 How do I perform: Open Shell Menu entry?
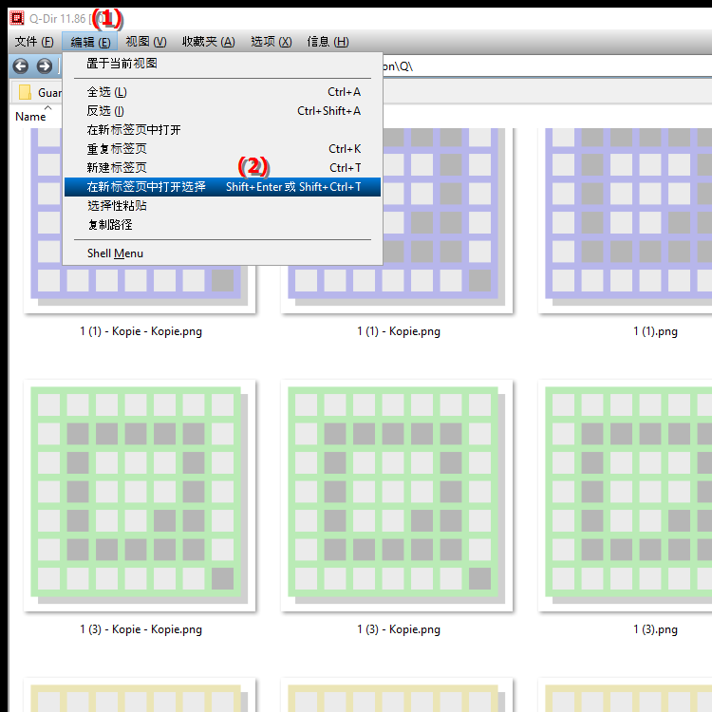tap(115, 253)
